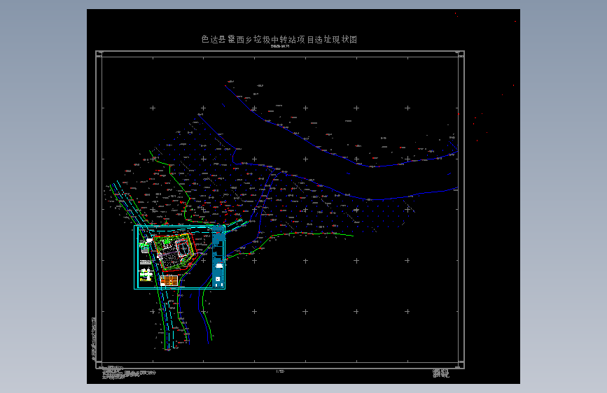This screenshot has width=607, height=393.
Task: Click the notes text at bottom-left of frame
Action: (127, 373)
